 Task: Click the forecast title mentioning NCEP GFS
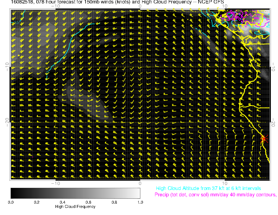(x=117, y=2)
